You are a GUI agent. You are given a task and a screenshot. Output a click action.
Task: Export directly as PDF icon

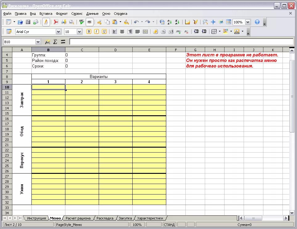pos(56,22)
